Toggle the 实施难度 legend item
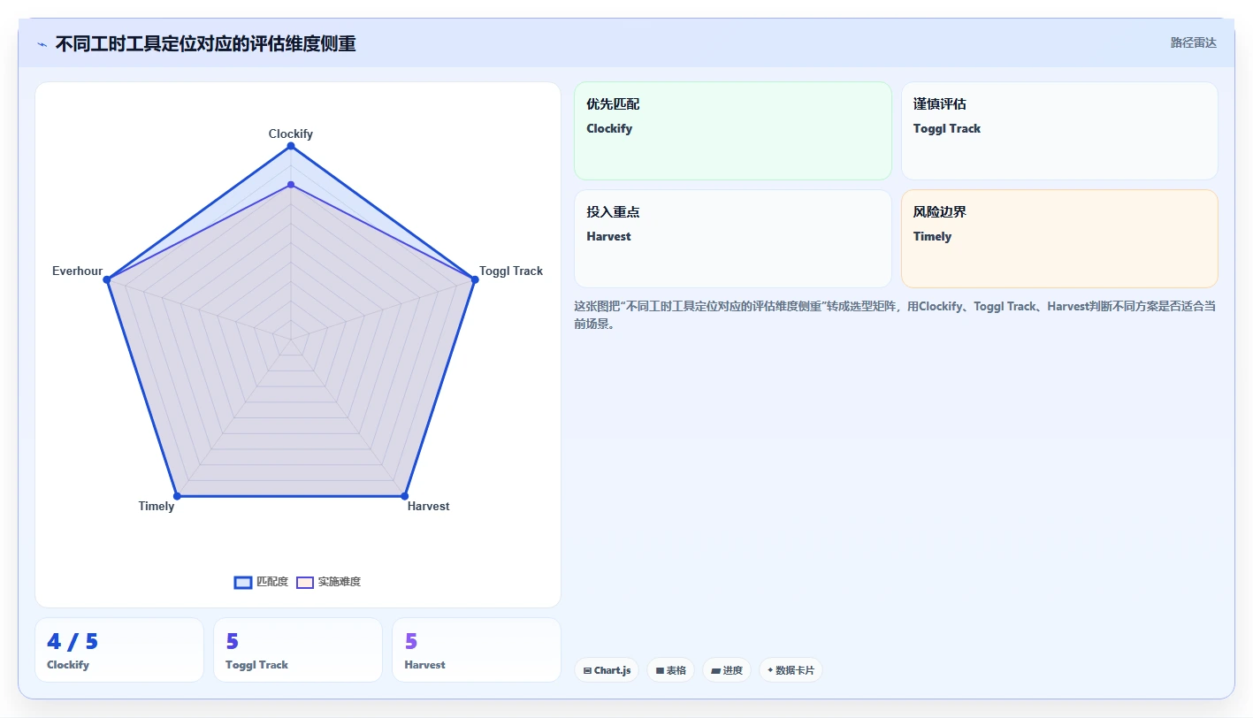 (328, 582)
